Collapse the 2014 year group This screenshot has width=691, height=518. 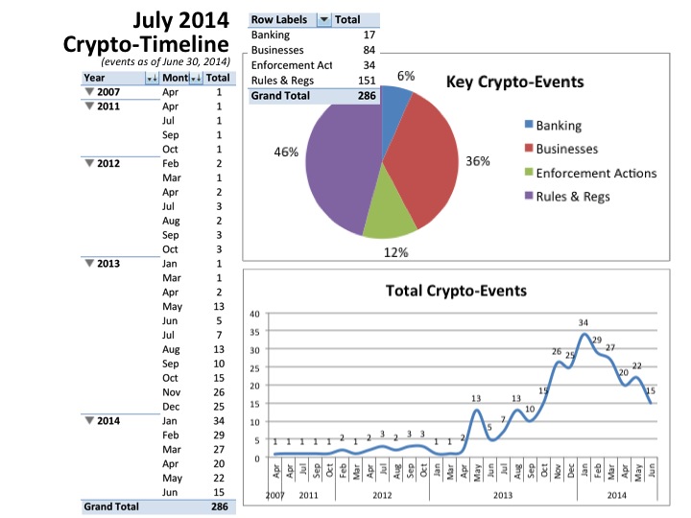click(x=90, y=419)
